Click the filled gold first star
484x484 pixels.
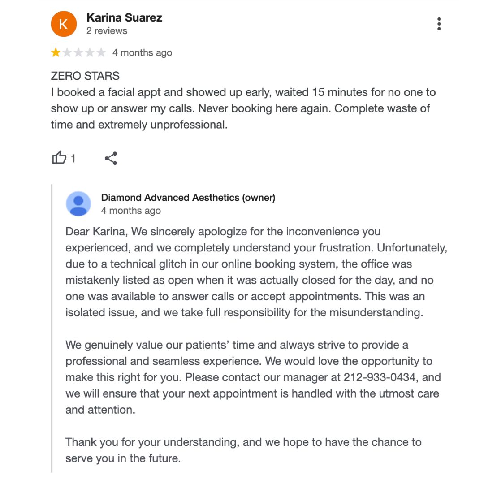(56, 53)
